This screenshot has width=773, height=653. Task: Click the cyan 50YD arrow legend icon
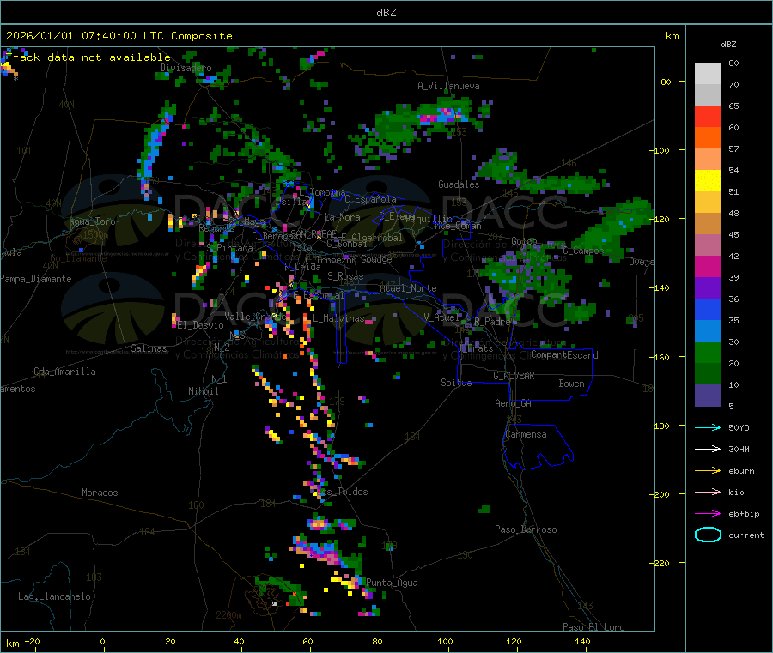[708, 427]
